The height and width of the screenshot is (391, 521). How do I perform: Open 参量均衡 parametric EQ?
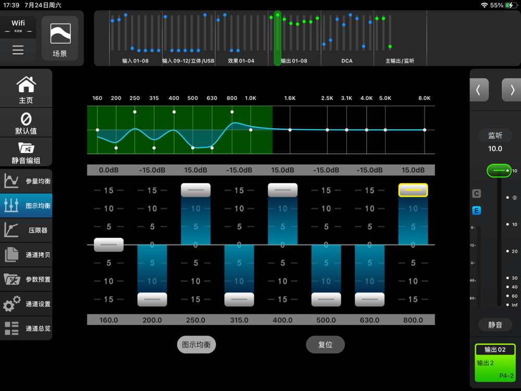pos(26,181)
